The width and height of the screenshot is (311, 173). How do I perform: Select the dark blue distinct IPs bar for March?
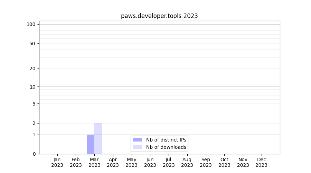click(91, 144)
